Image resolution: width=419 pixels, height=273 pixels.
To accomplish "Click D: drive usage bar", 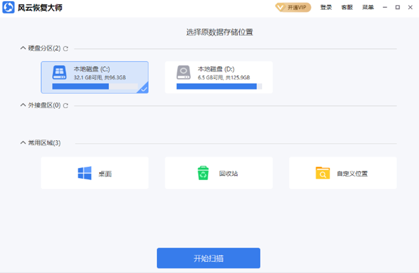I will [219, 86].
